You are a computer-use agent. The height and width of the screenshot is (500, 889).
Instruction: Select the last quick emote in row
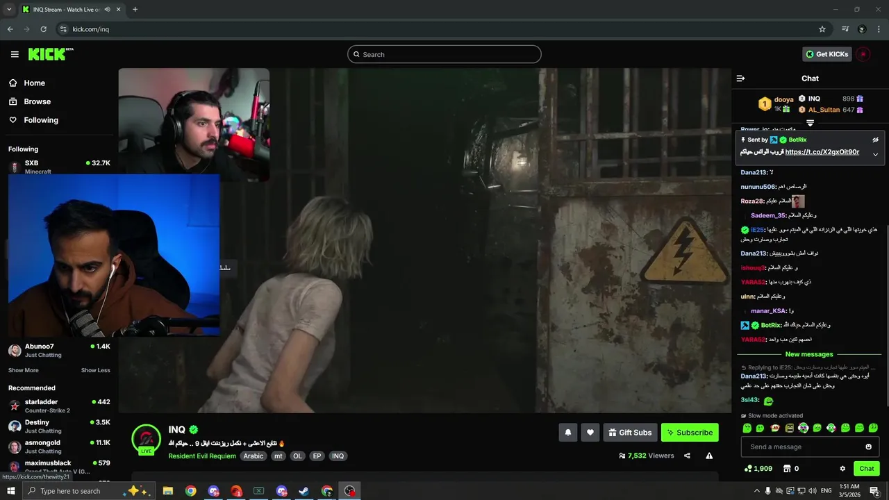point(874,428)
